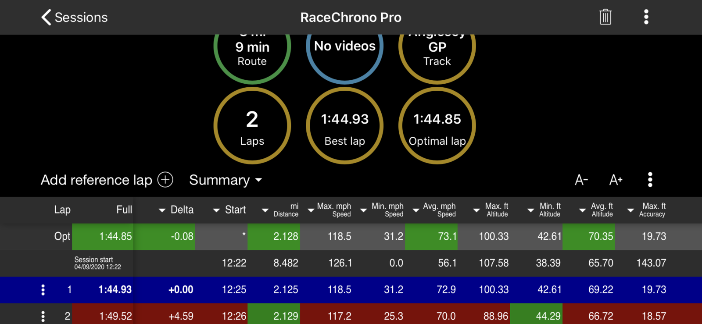Decrease table font size with A-
Screen dimensions: 702x324
pyautogui.click(x=581, y=180)
